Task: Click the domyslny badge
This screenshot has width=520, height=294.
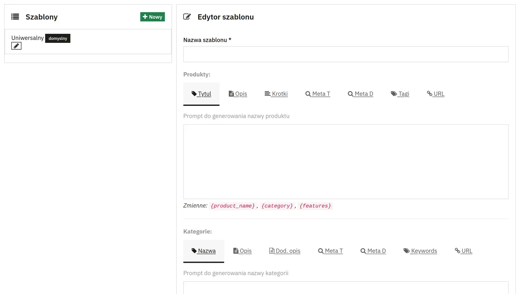Action: coord(58,38)
